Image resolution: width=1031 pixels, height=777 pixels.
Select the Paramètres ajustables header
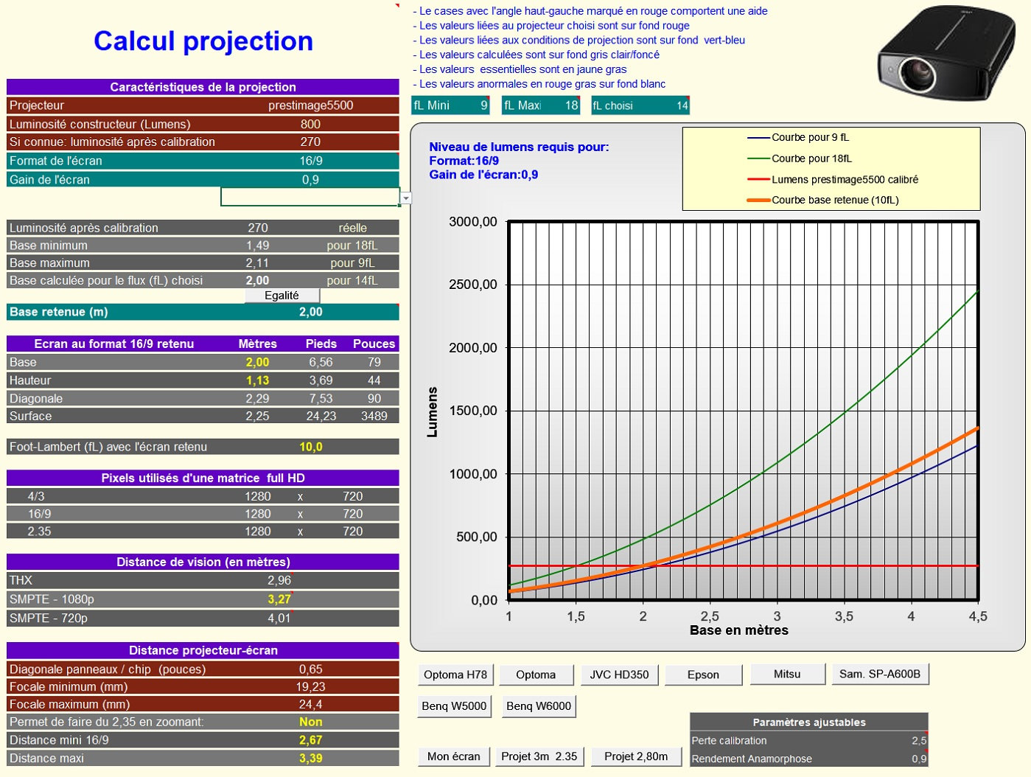tap(809, 722)
